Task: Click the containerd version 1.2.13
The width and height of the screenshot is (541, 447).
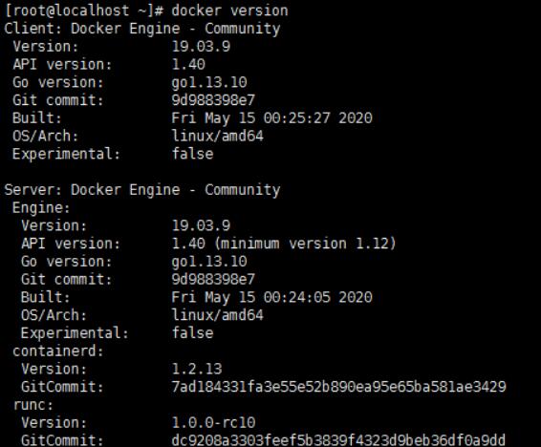Action: pos(197,369)
